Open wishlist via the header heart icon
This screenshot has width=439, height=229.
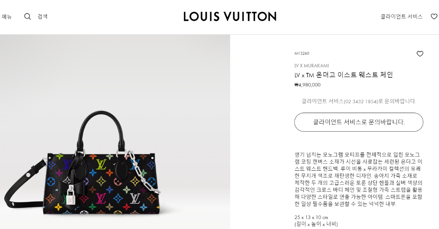[x=434, y=16]
